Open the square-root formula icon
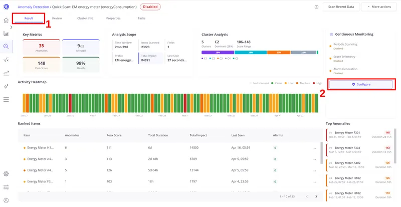Screen dimensions: 401x207 6,60
